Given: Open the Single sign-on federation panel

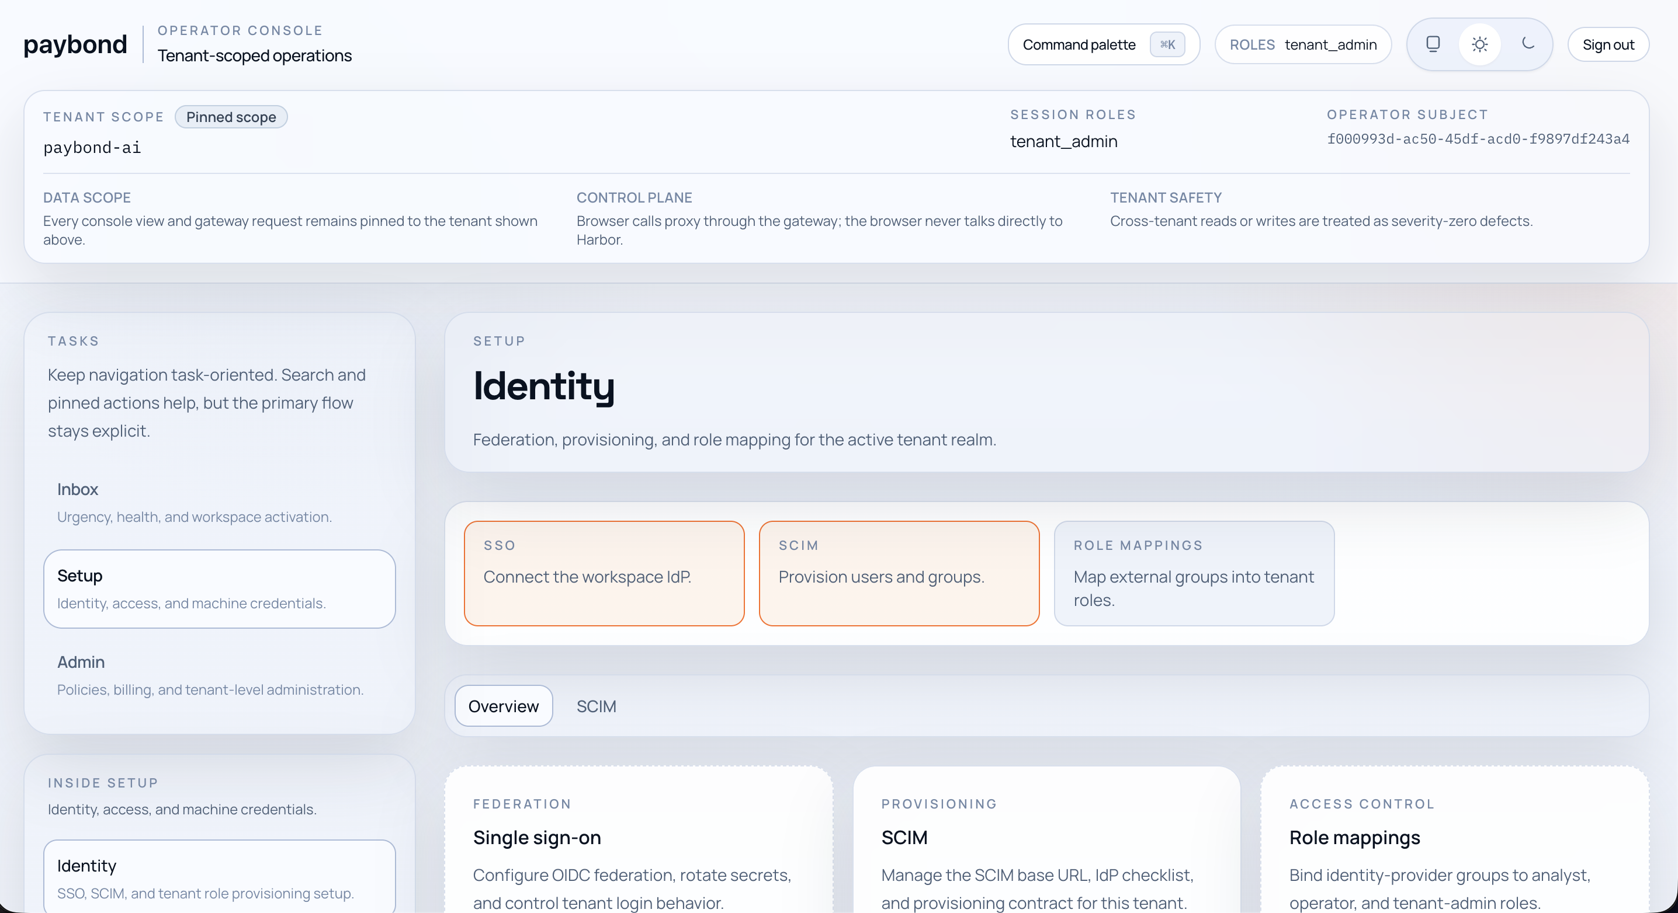Looking at the screenshot, I should [x=639, y=846].
